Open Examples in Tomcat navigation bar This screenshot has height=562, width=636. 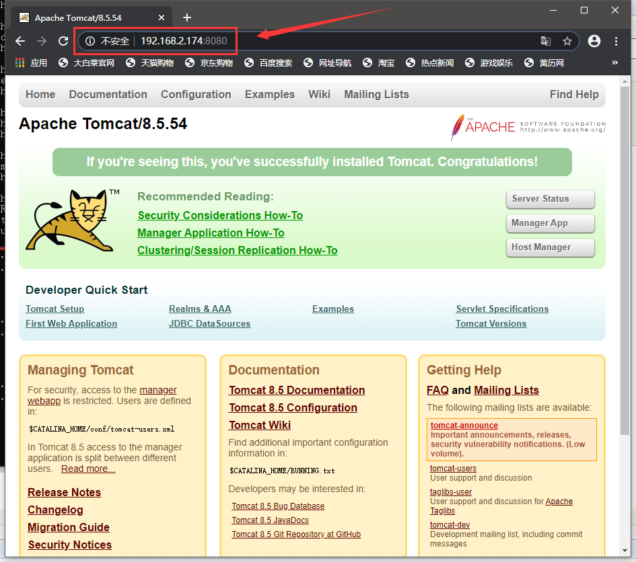click(270, 94)
